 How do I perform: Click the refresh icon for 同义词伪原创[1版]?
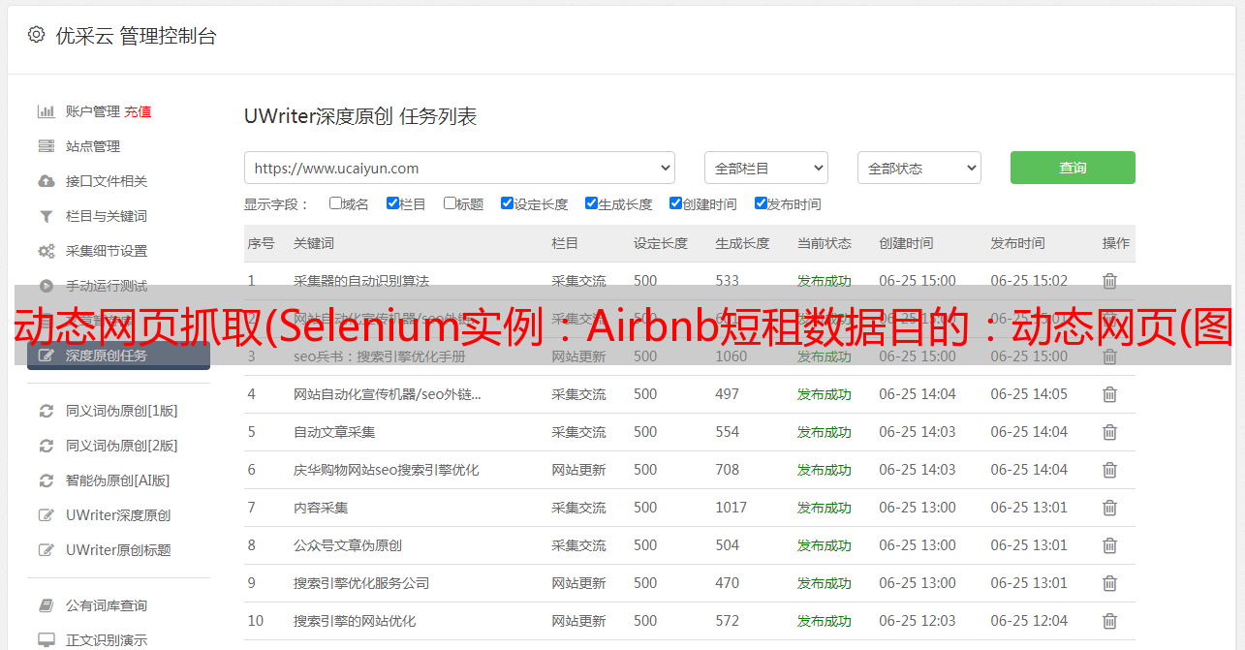(46, 411)
